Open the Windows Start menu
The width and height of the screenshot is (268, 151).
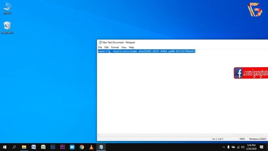click(5, 147)
